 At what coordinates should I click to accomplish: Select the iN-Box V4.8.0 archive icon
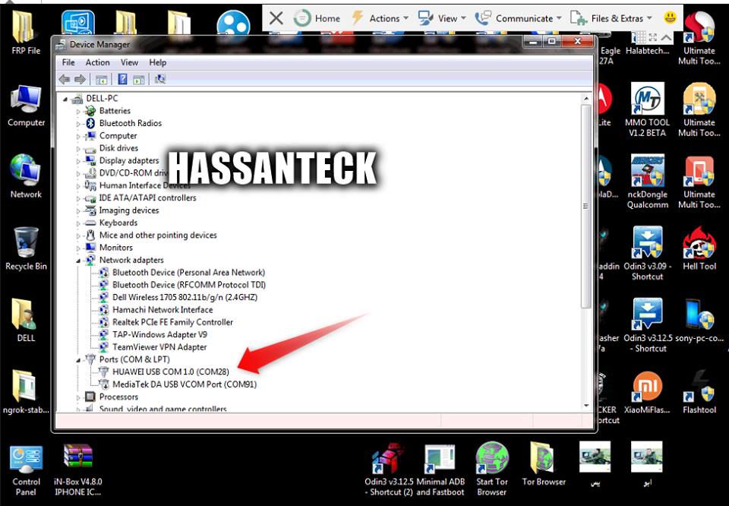pyautogui.click(x=78, y=470)
